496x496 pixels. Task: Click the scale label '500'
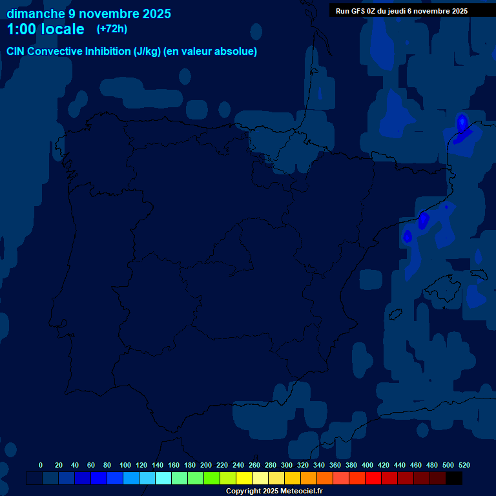pos(448,465)
